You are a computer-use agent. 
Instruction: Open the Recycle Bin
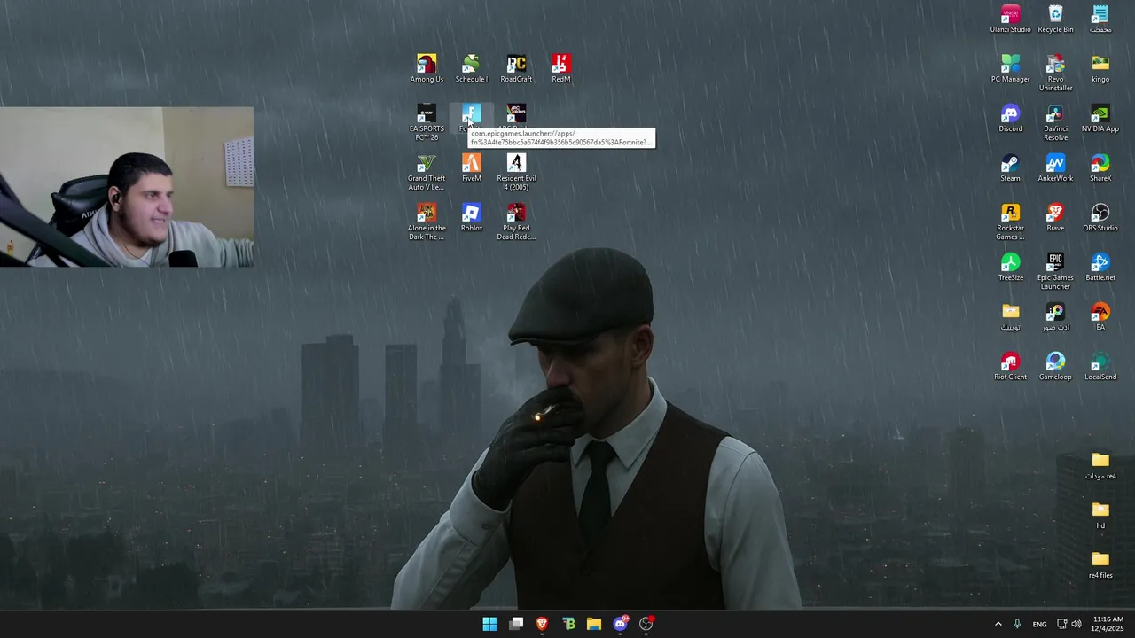(1055, 19)
